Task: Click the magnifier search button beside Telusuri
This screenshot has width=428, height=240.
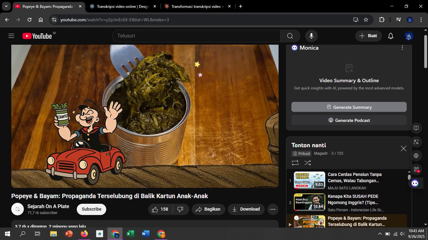Action: [290, 36]
